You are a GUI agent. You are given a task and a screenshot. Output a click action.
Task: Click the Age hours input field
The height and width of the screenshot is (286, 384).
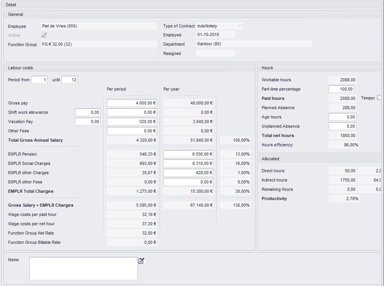click(342, 117)
